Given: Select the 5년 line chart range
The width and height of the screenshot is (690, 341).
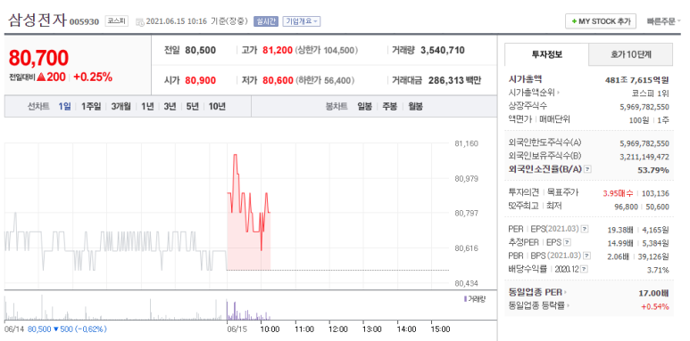Looking at the screenshot, I should [x=192, y=107].
